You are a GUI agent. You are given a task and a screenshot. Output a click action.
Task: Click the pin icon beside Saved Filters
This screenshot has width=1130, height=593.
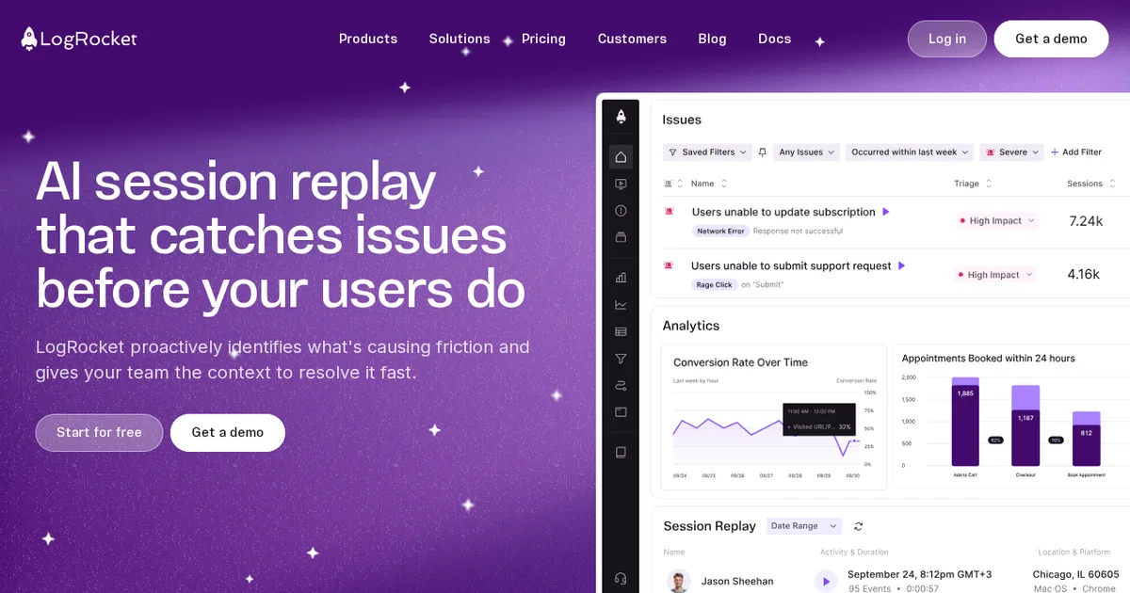pyautogui.click(x=763, y=152)
